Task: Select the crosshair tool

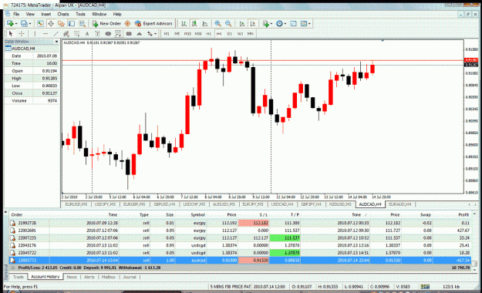Action: 22,33
